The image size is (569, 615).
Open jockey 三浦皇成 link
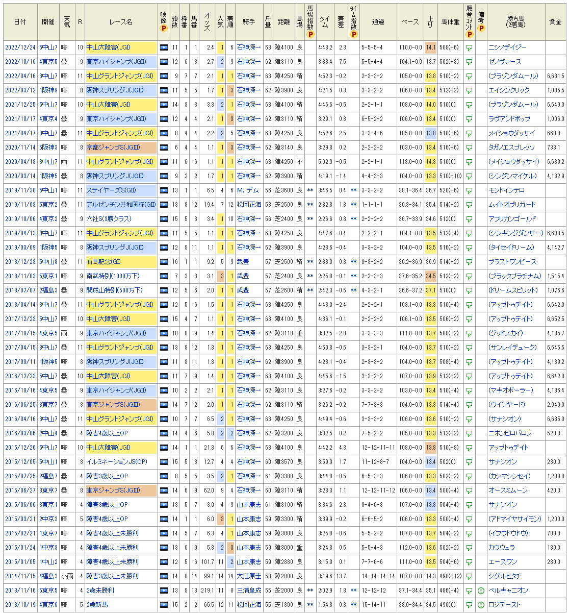tap(249, 591)
